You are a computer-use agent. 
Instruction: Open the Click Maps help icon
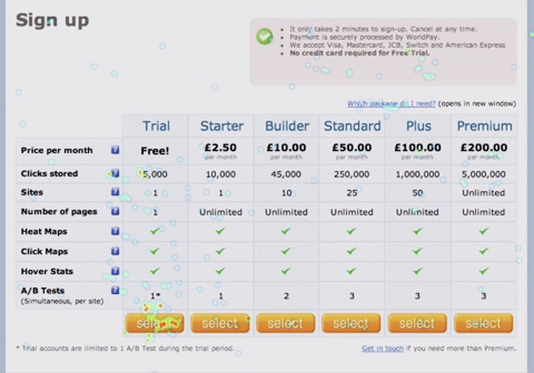(115, 251)
